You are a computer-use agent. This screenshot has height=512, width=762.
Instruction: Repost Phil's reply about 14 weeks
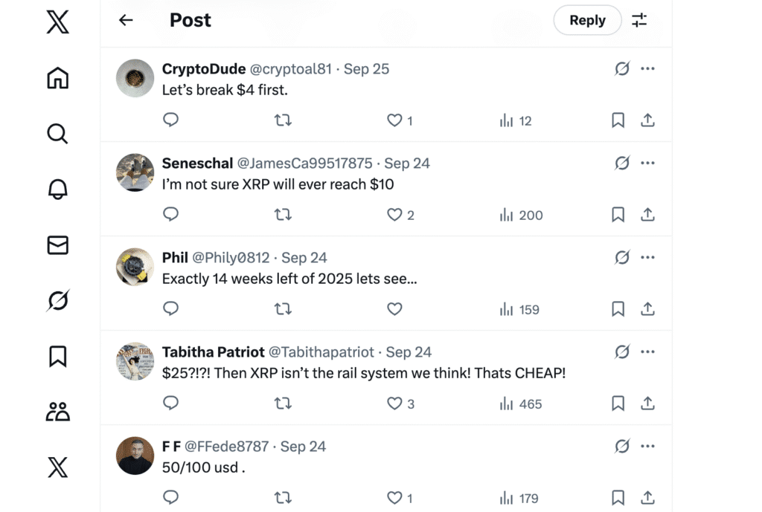click(283, 309)
